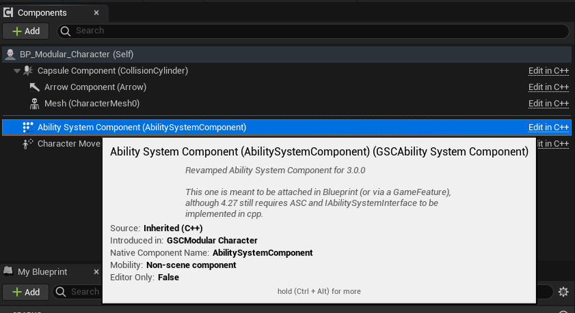Click the Arrow Component icon
This screenshot has height=313, width=575.
coord(35,87)
